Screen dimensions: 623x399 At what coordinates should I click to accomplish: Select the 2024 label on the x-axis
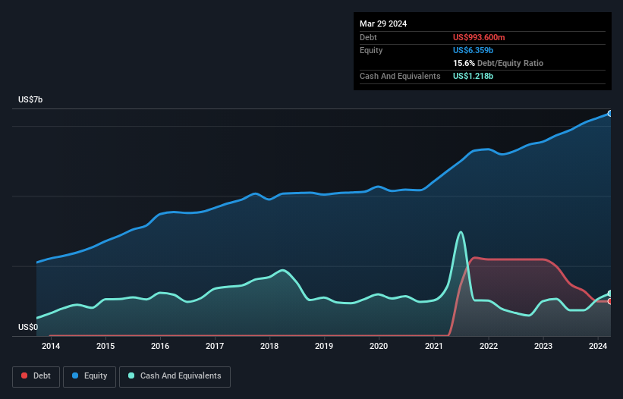(x=598, y=346)
